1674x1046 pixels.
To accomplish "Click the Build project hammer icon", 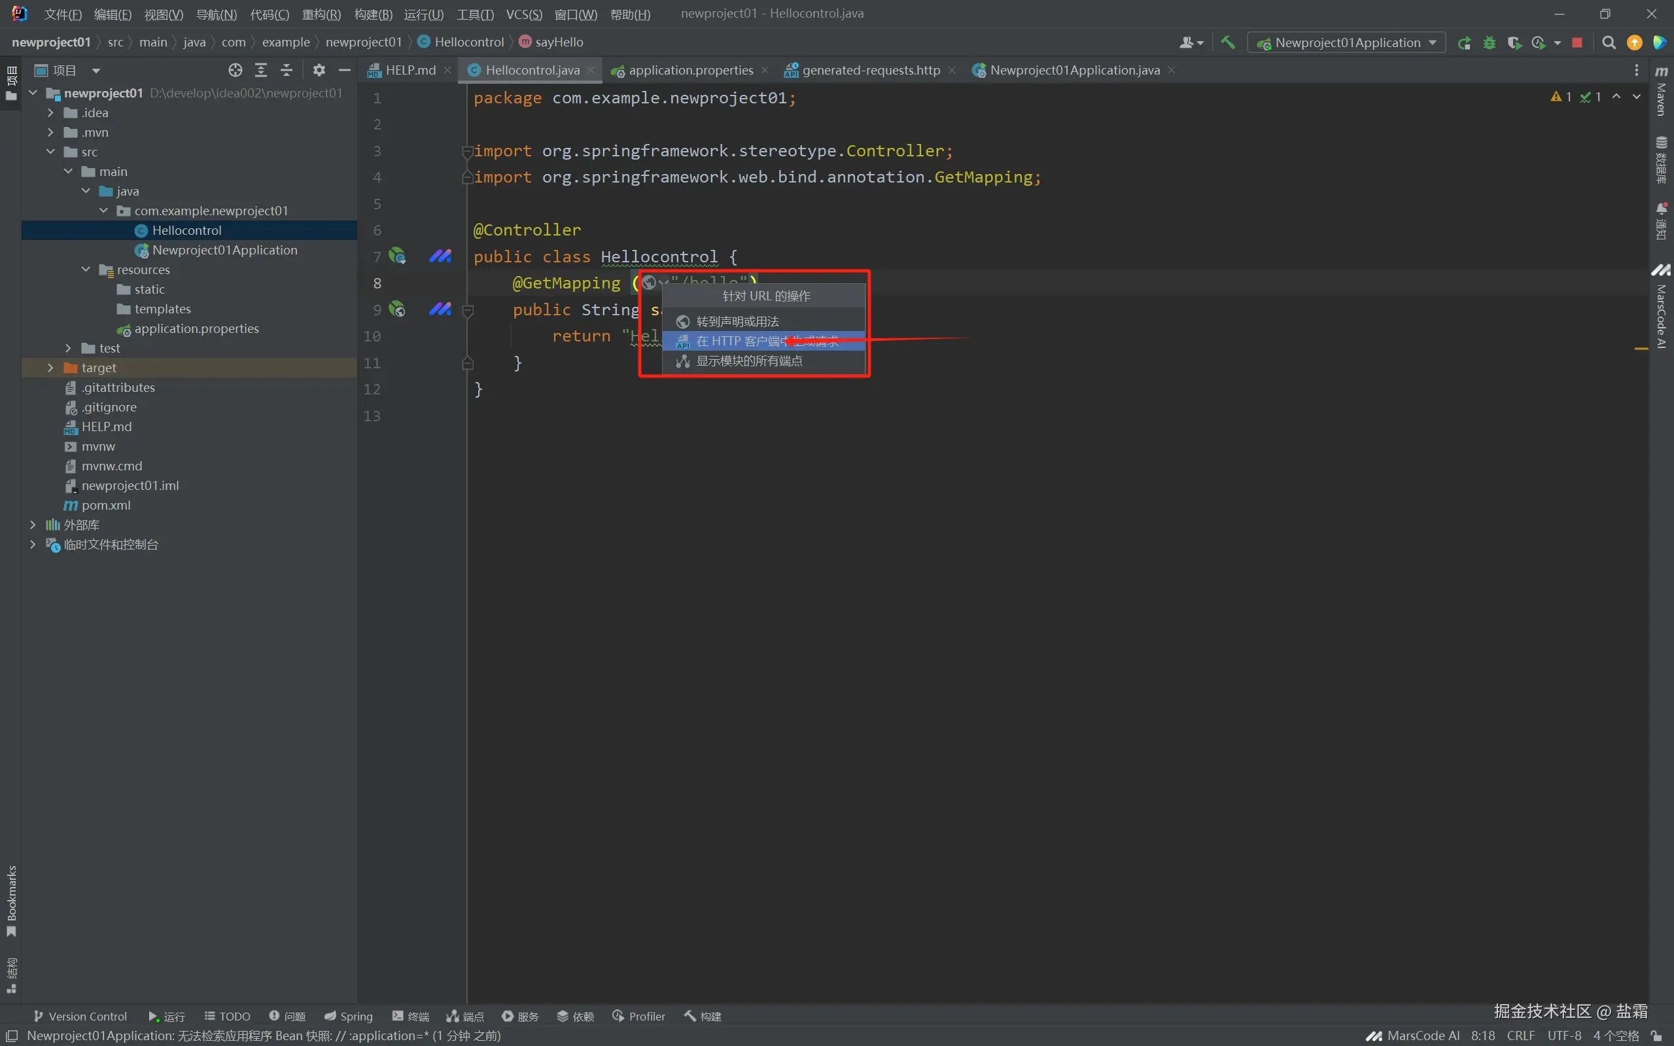I will click(1228, 43).
